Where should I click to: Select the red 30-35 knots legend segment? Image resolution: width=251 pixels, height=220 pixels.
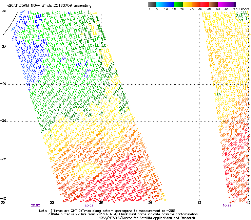[x=205, y=4]
